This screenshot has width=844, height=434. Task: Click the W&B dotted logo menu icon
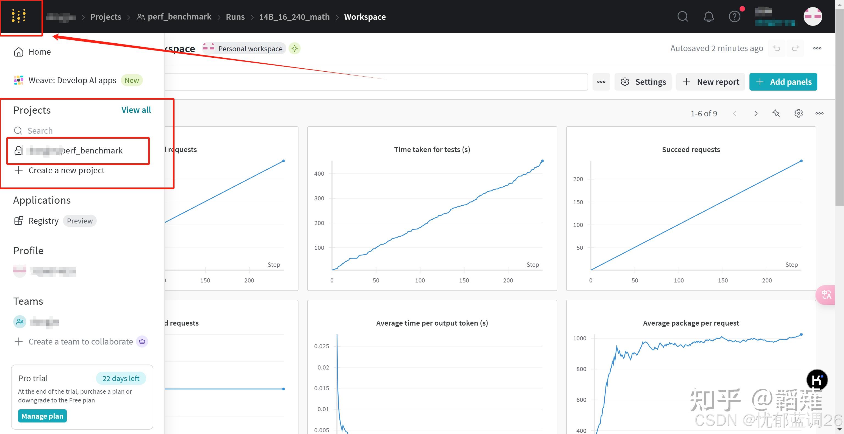[x=19, y=16]
